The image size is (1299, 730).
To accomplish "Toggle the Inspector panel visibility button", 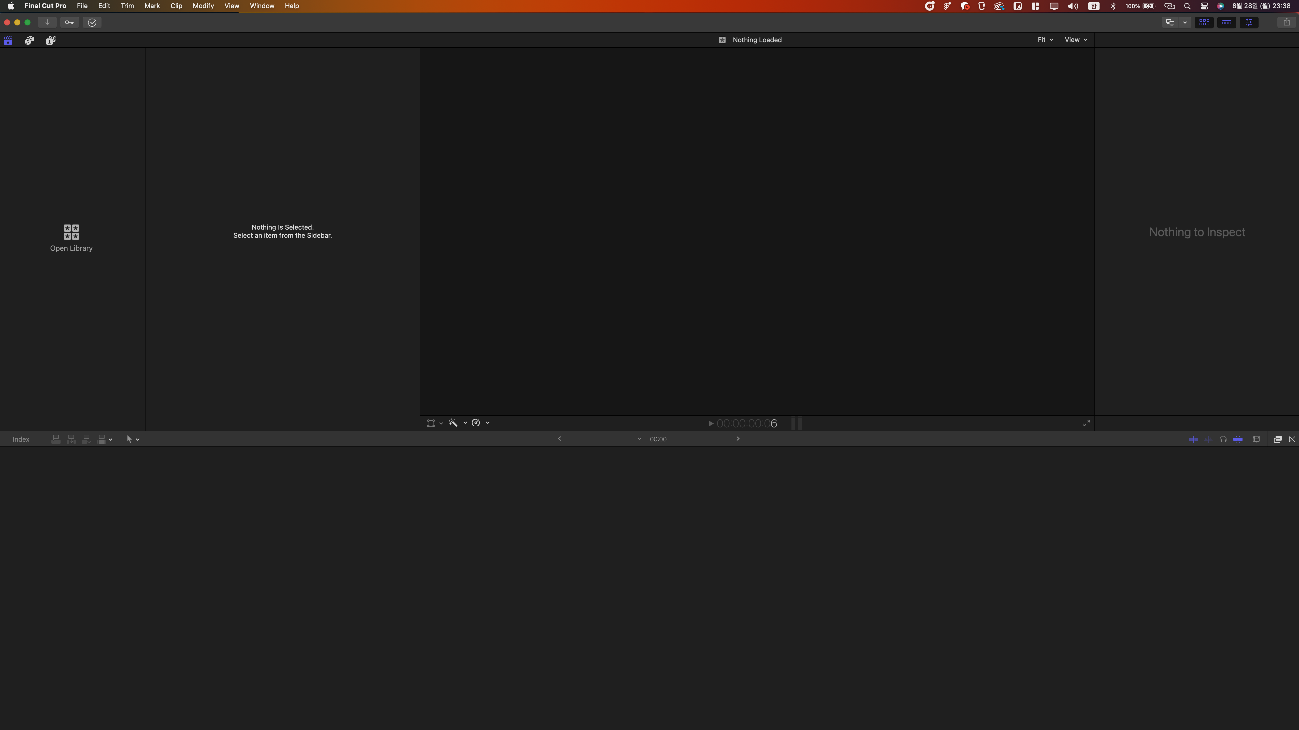I will coord(1249,22).
